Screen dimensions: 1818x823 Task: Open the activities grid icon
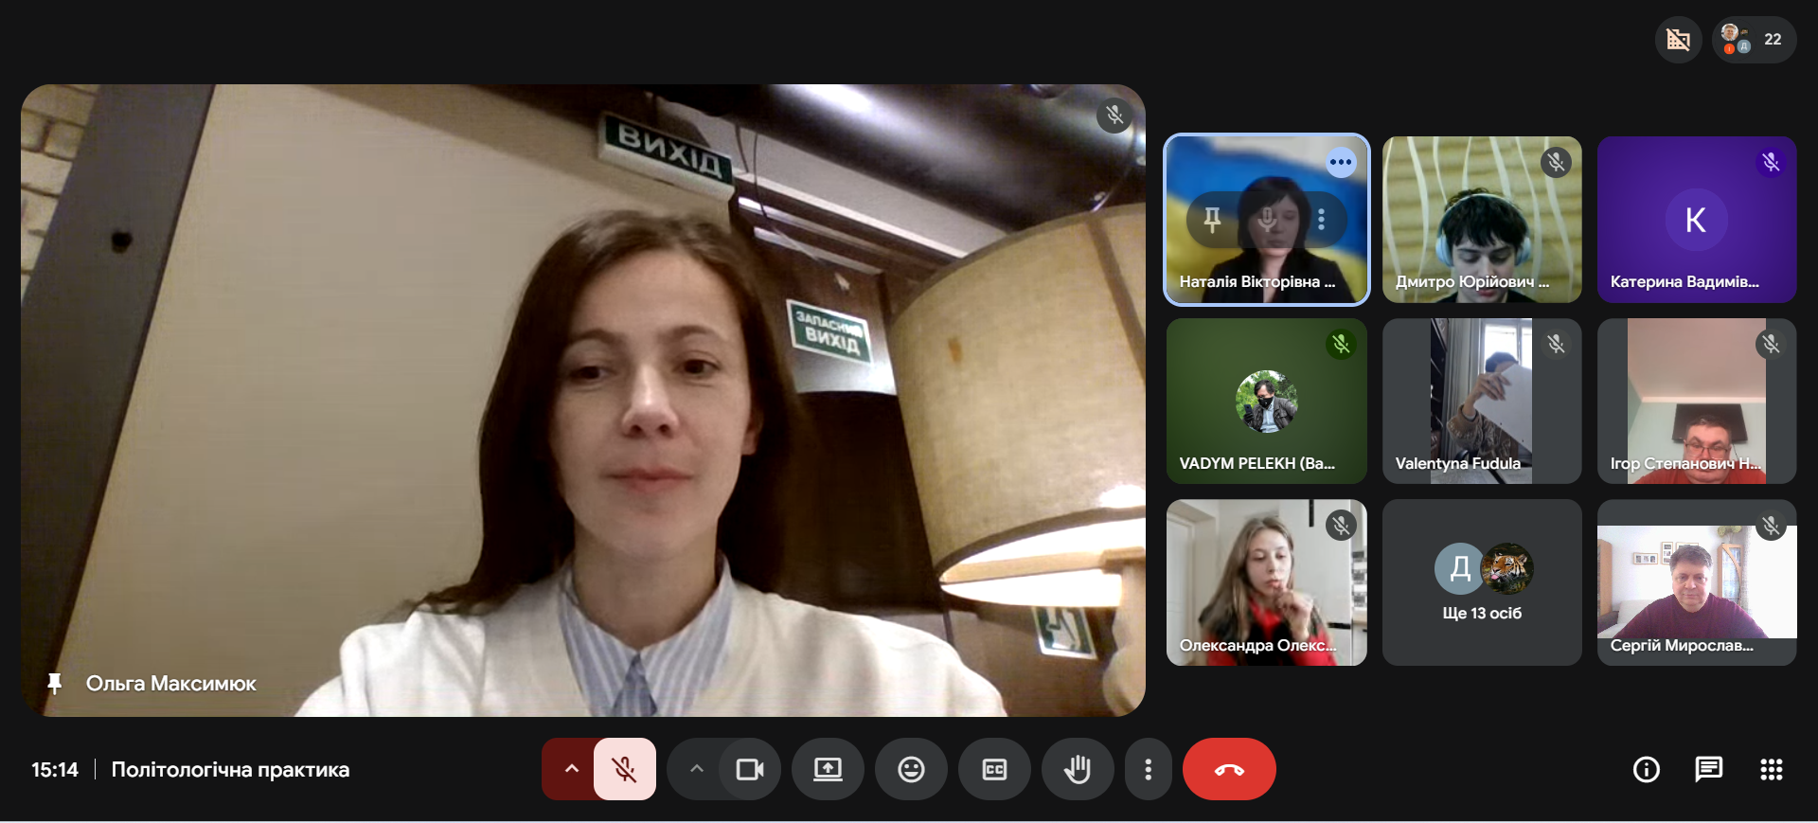pyautogui.click(x=1771, y=769)
